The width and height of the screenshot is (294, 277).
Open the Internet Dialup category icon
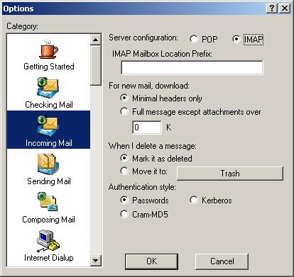tap(48, 240)
